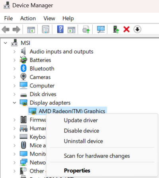Click Scan for hardware changes monitor icon

tap(101, 29)
